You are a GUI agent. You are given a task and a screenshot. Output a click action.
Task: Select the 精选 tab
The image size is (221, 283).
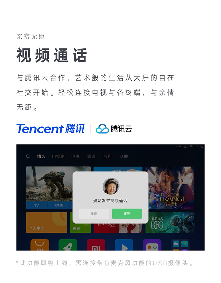coord(41,157)
